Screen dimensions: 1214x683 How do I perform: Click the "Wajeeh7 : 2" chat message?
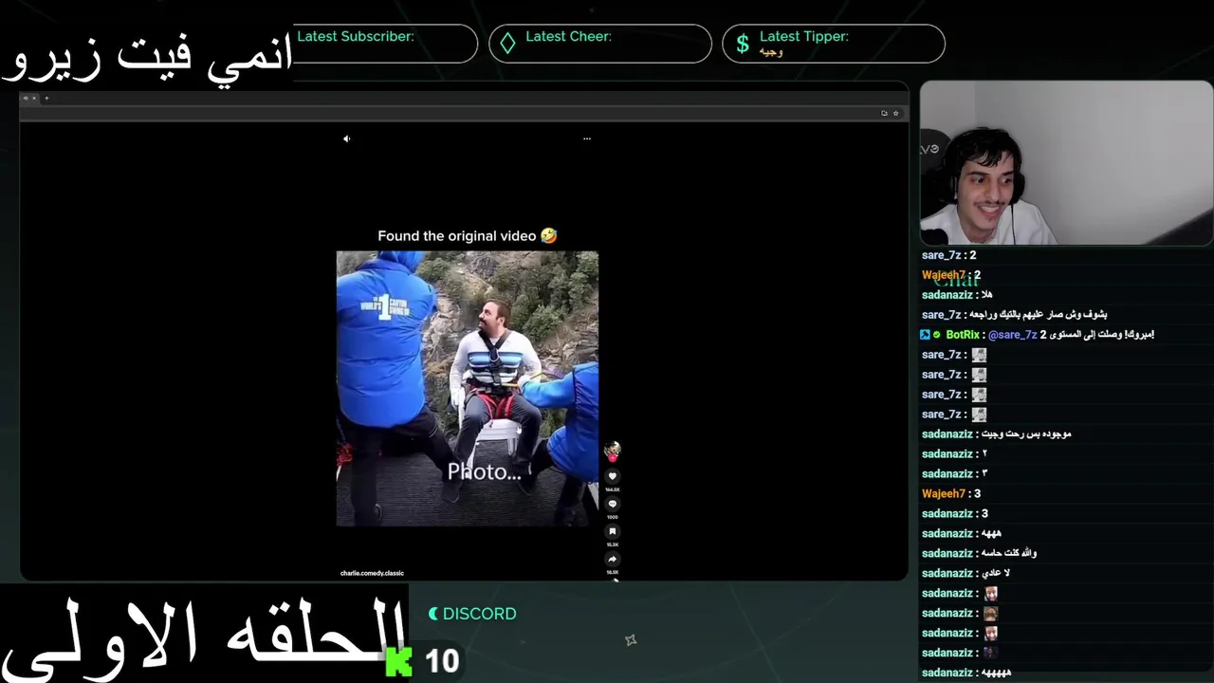pyautogui.click(x=951, y=275)
